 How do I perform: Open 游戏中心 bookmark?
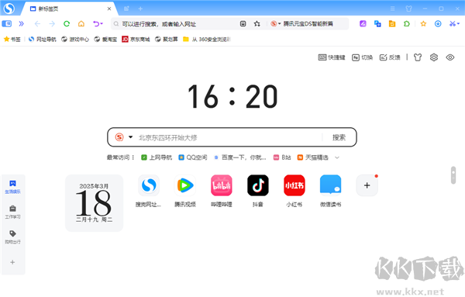point(75,40)
